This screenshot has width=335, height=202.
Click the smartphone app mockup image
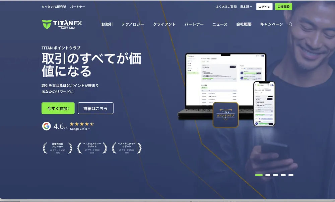point(264,104)
